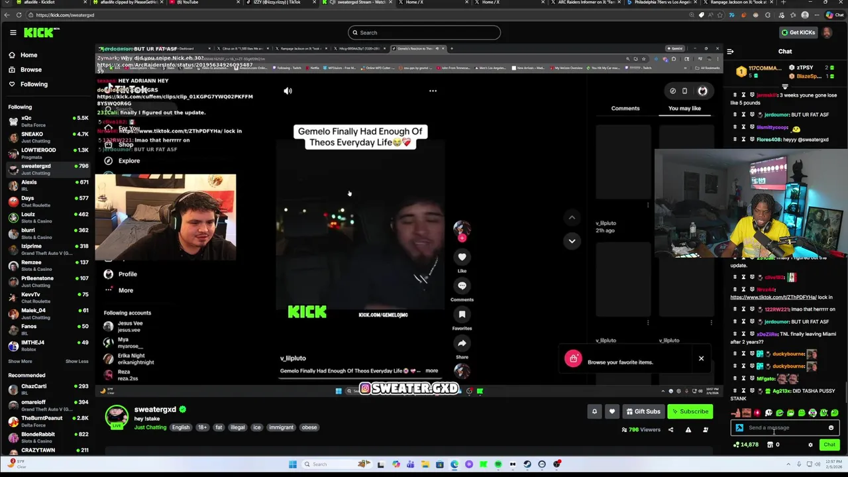
Task: Switch to TikTok 'You may like' tab
Action: point(684,109)
